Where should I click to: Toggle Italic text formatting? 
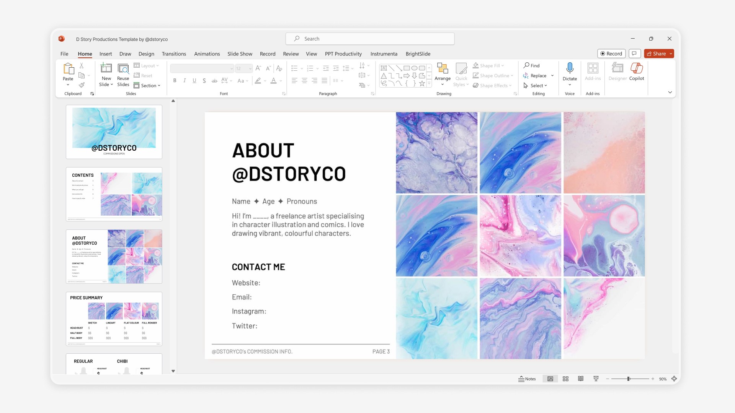pyautogui.click(x=185, y=80)
